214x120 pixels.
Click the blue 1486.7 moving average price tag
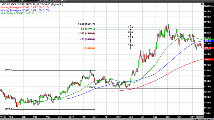pos(208,41)
